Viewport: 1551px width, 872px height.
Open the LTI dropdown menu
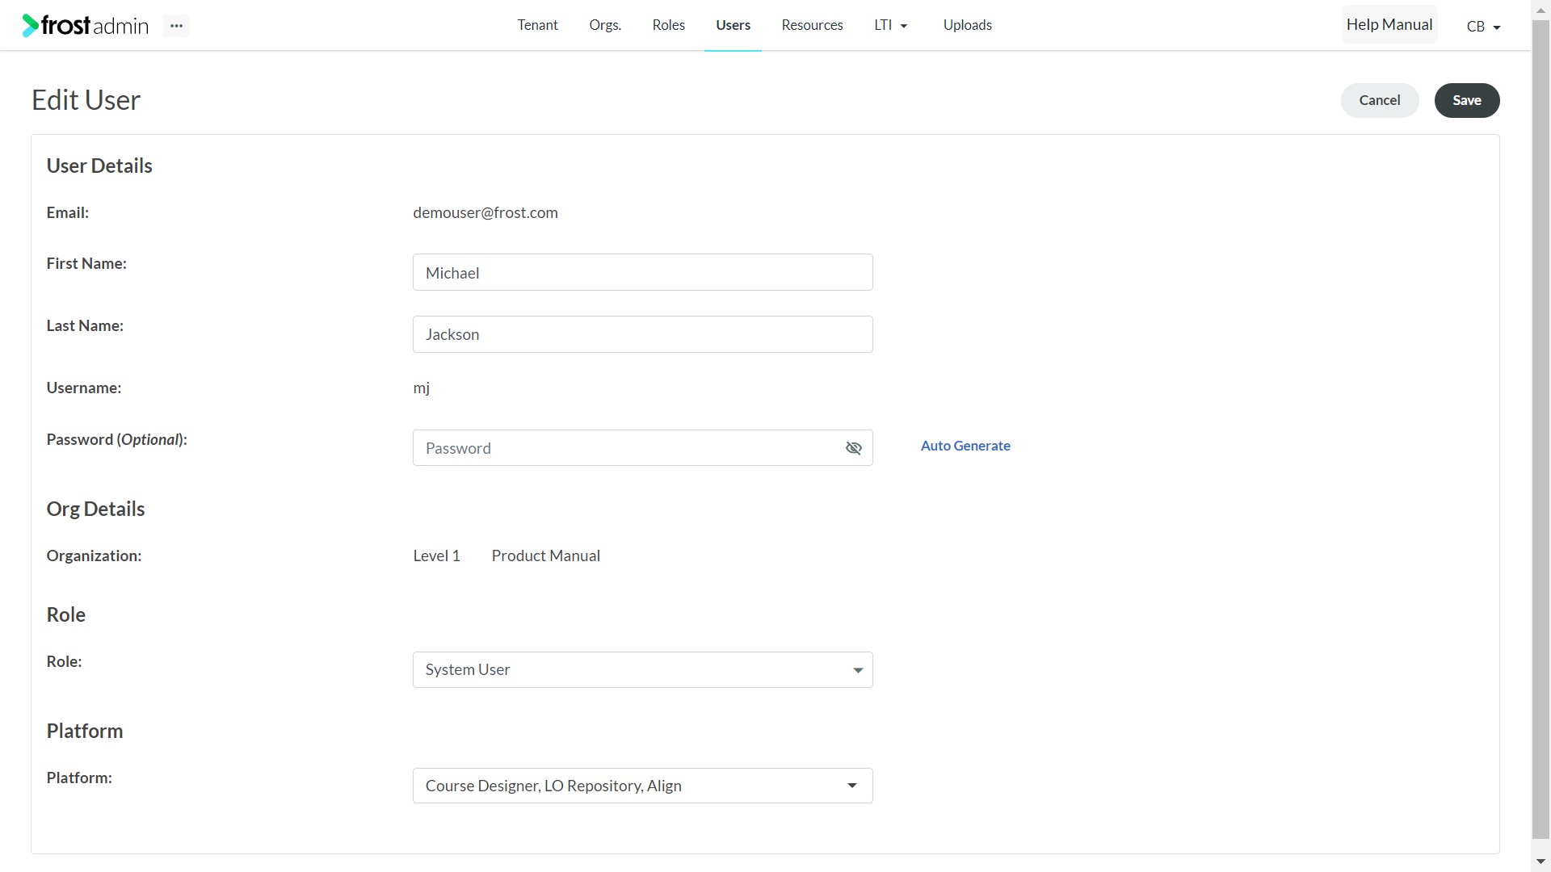pos(891,25)
